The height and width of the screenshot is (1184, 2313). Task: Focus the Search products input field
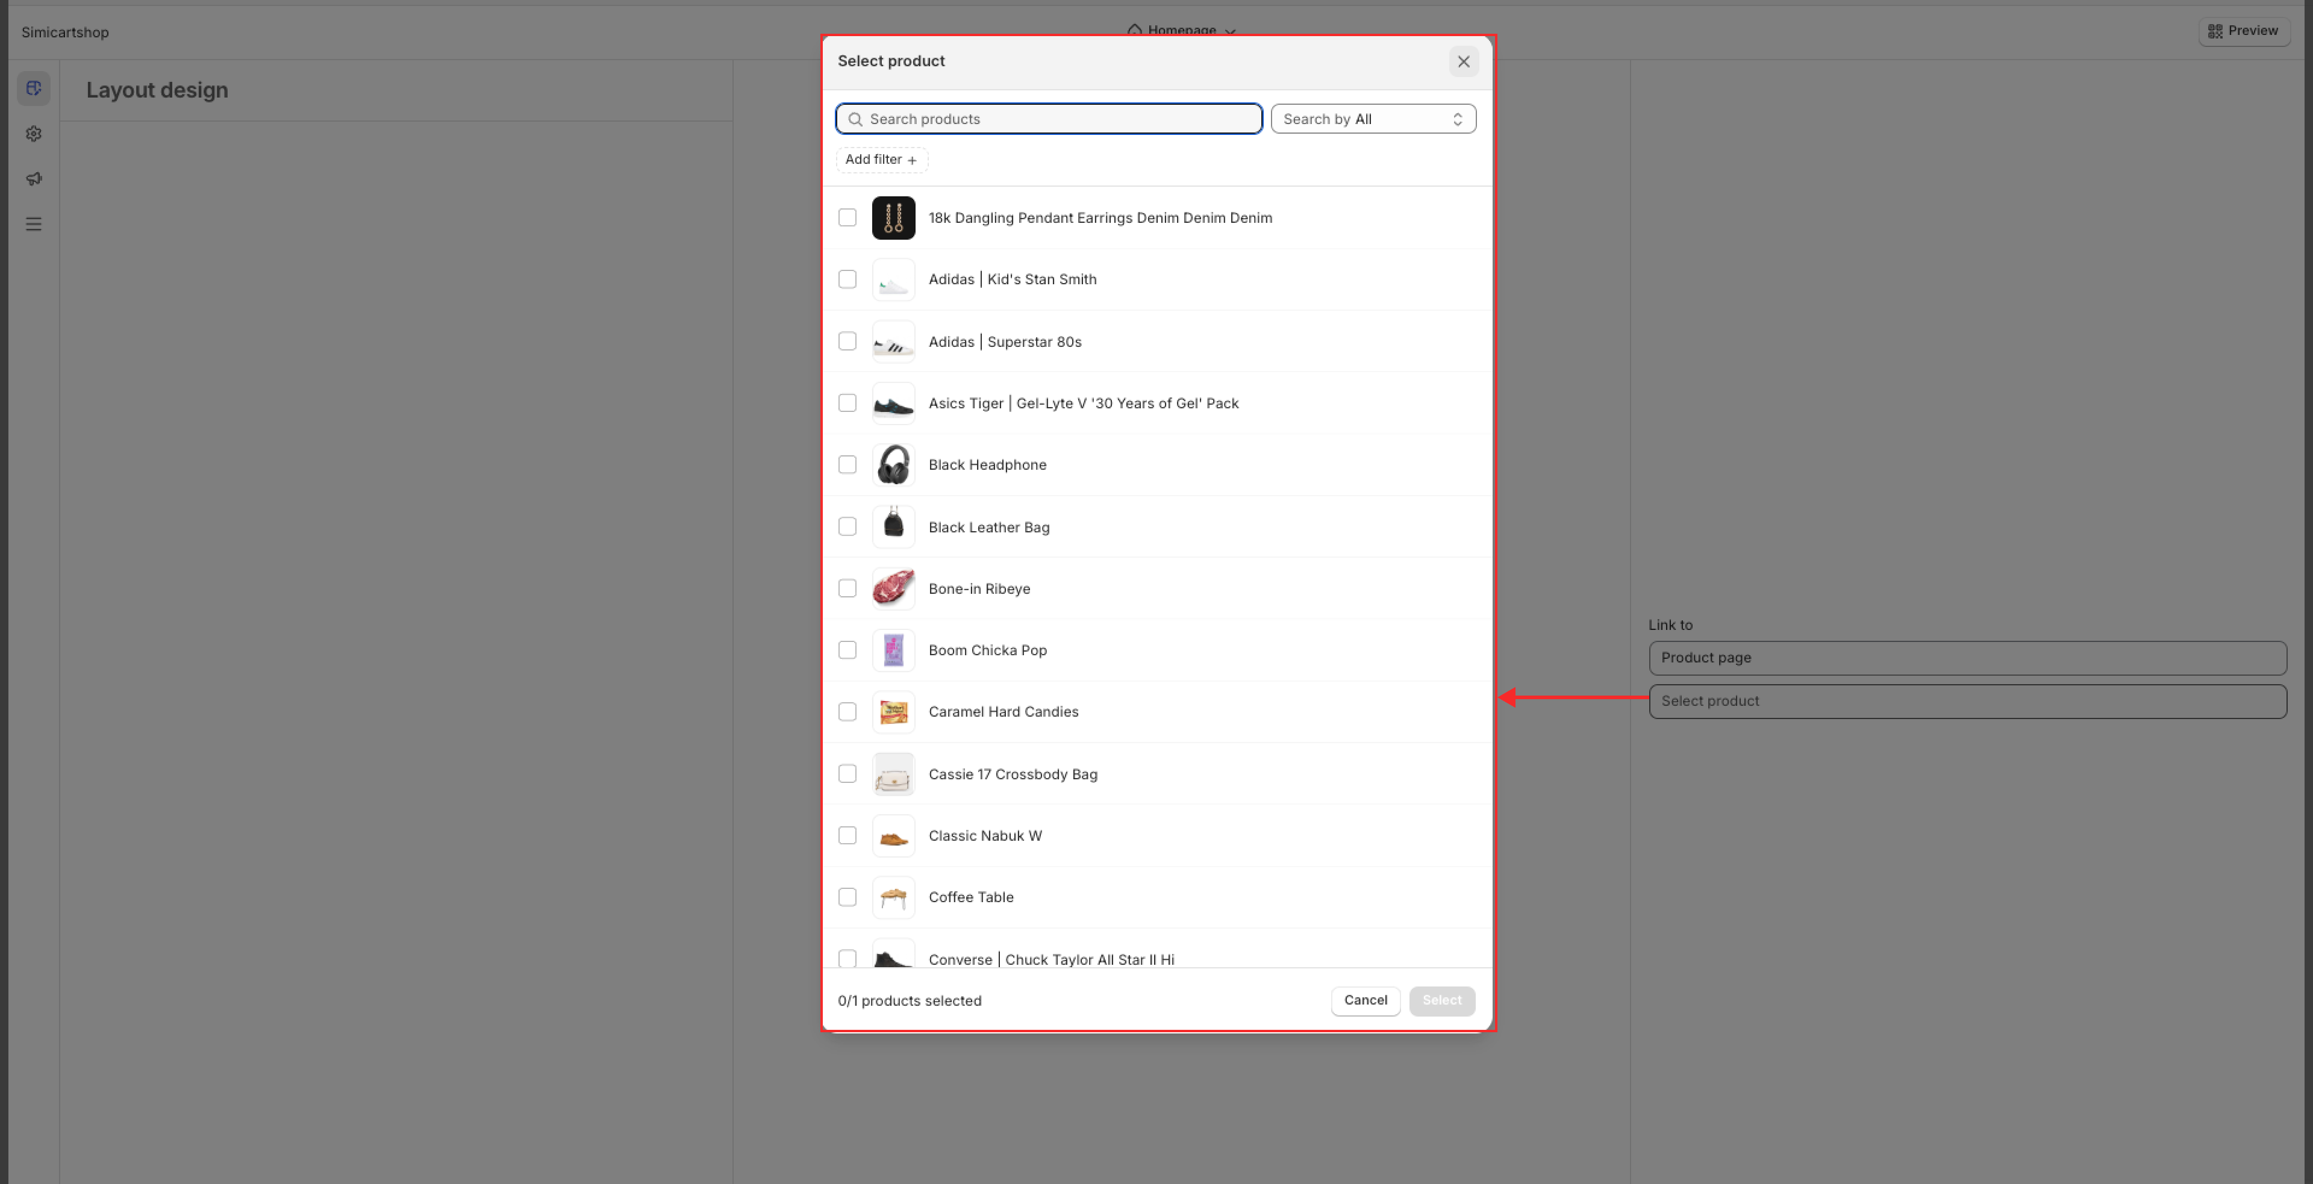click(1060, 119)
